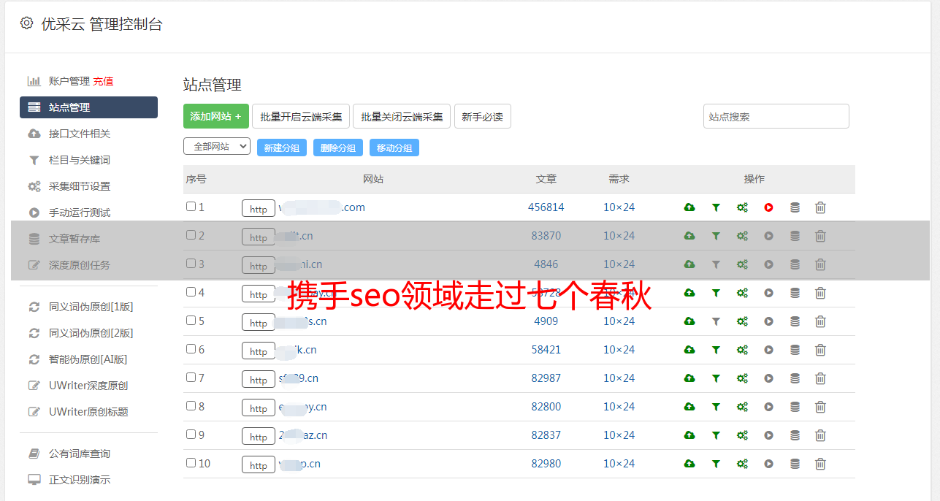Open 手动运行测试 in the sidebar
The image size is (940, 501).
(x=79, y=213)
